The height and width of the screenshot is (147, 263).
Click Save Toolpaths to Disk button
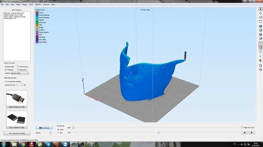(x=17, y=120)
